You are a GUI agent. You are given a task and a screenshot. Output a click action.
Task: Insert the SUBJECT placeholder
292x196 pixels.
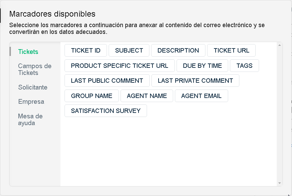[129, 51]
